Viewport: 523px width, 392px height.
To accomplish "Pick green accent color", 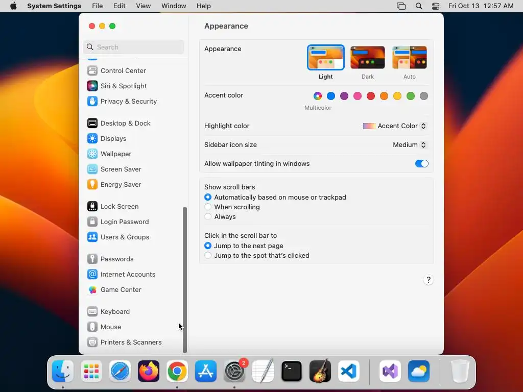I will pyautogui.click(x=411, y=96).
